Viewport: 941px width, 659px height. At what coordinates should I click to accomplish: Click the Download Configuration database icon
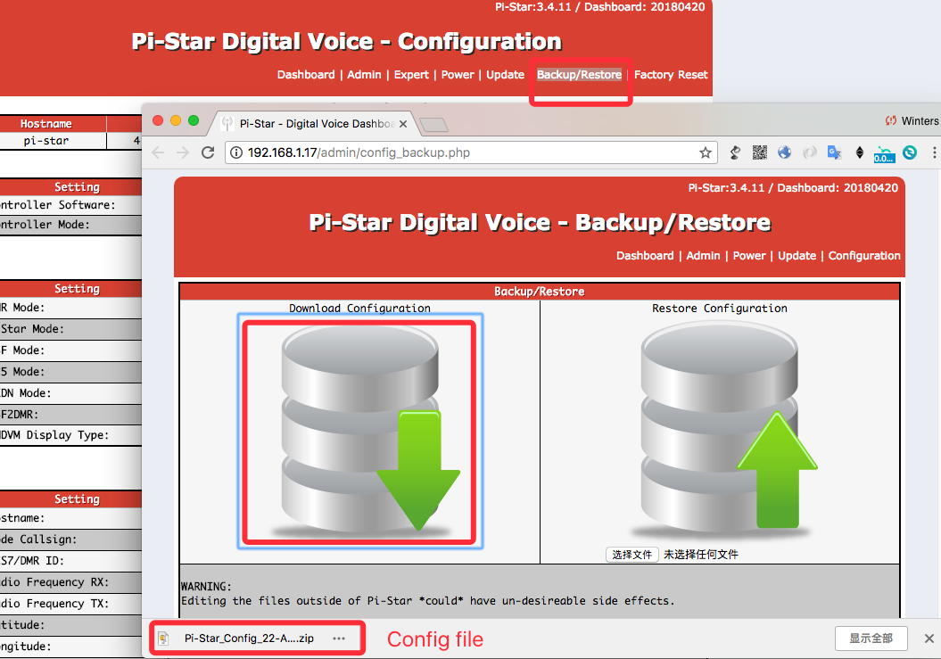[x=360, y=431]
